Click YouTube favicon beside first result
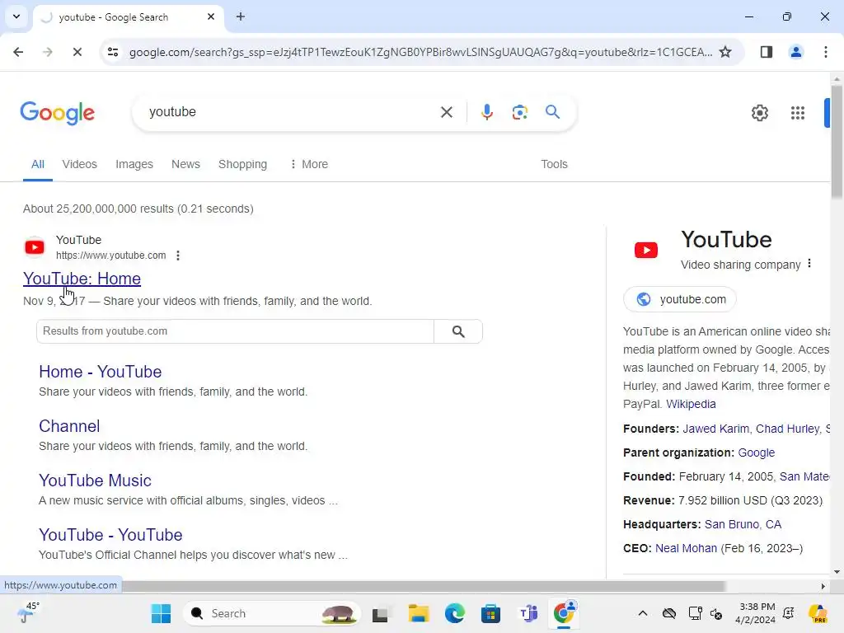 pyautogui.click(x=35, y=247)
